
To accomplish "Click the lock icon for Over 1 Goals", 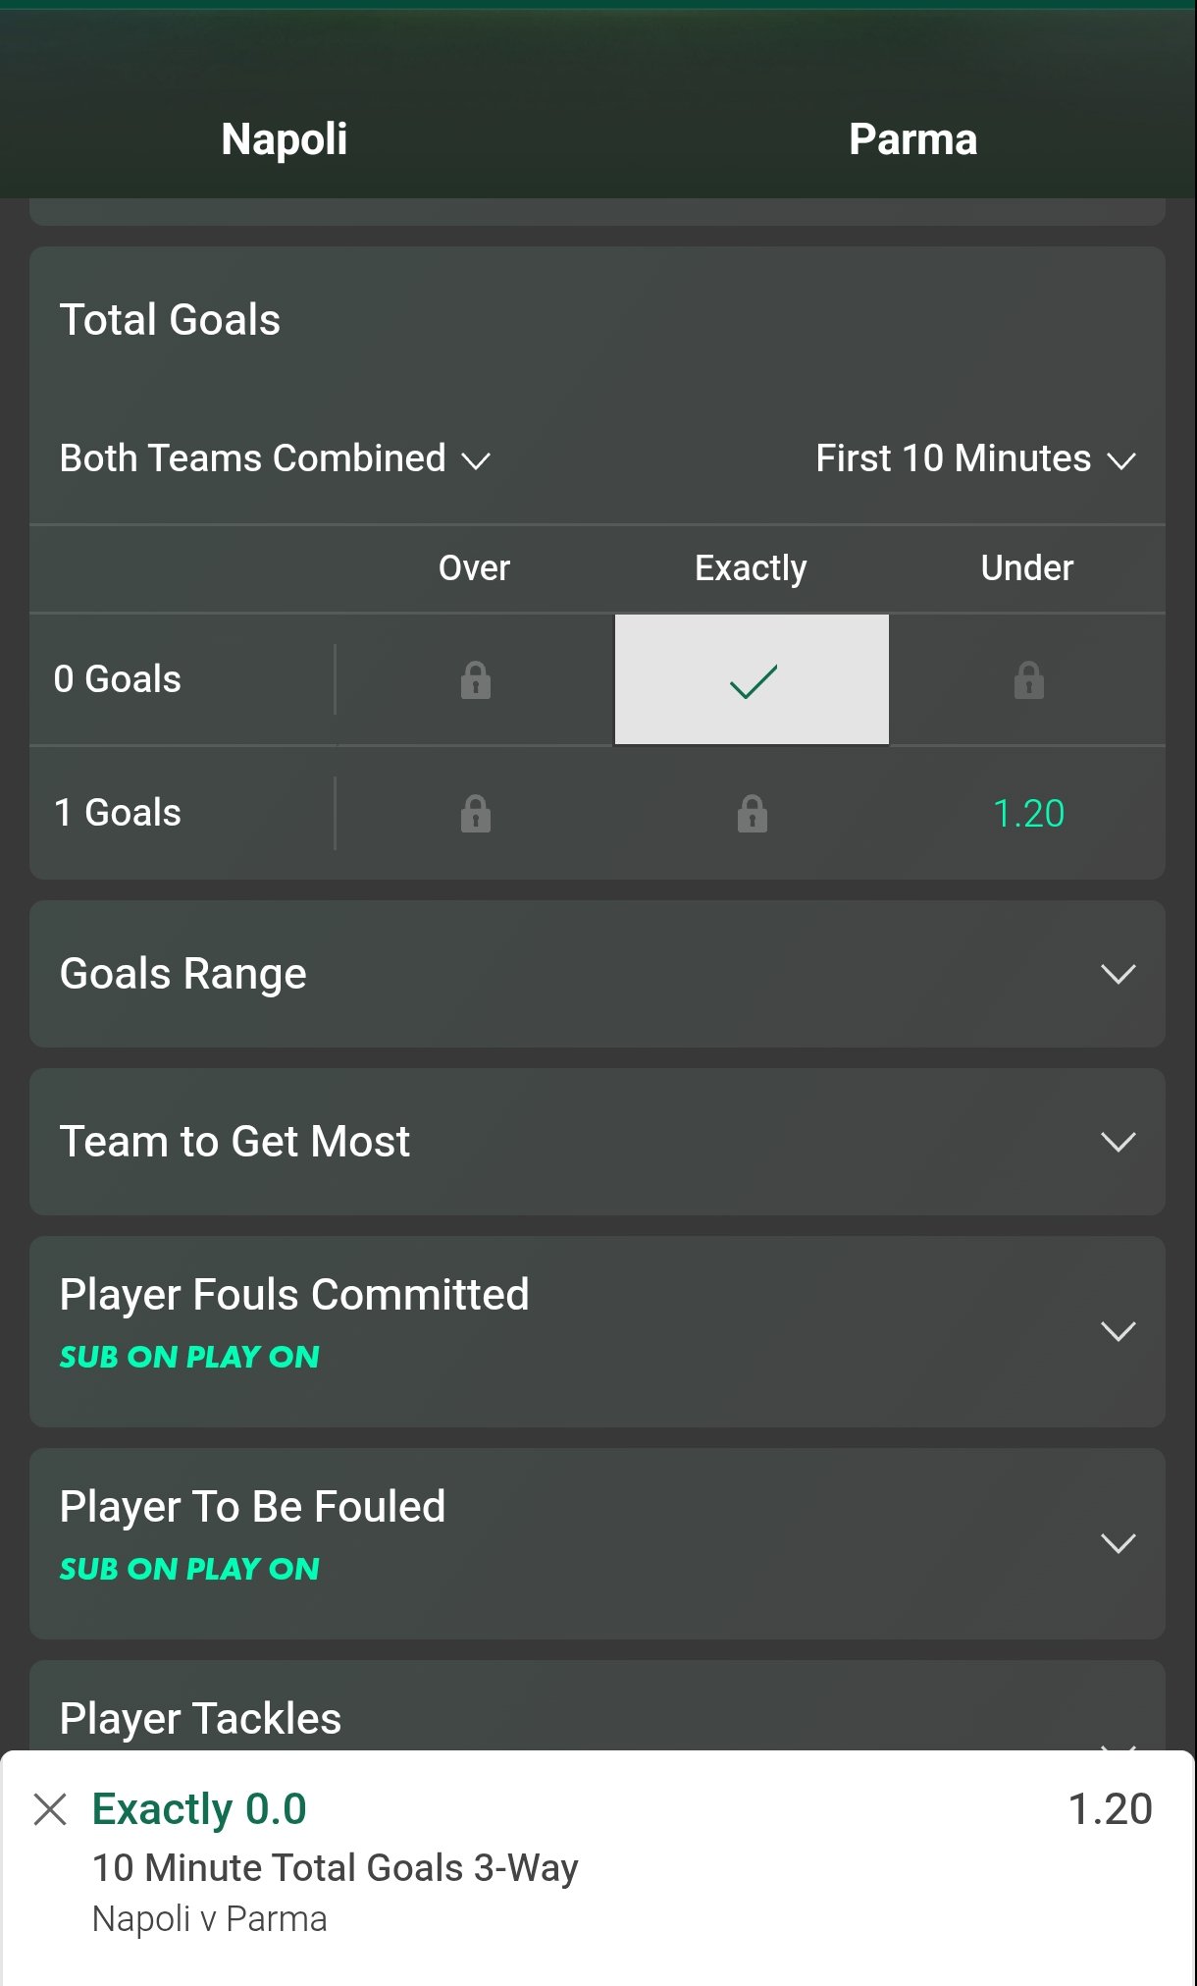I will 475,813.
